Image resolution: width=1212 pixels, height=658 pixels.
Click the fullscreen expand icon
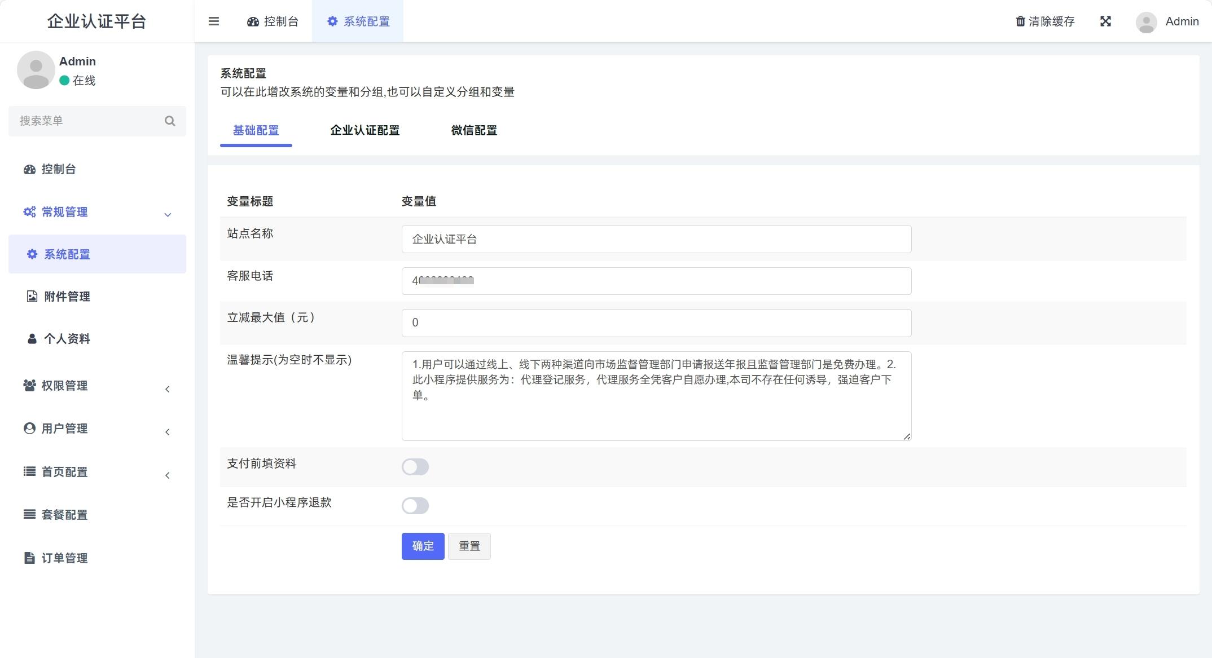tap(1105, 21)
